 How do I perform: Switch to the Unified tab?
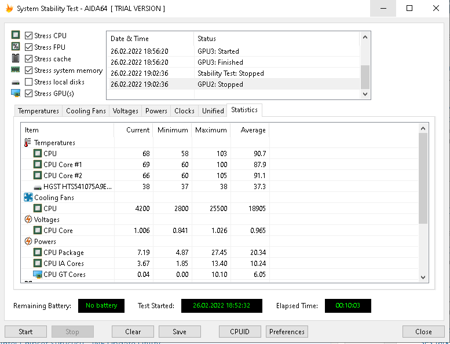click(213, 111)
